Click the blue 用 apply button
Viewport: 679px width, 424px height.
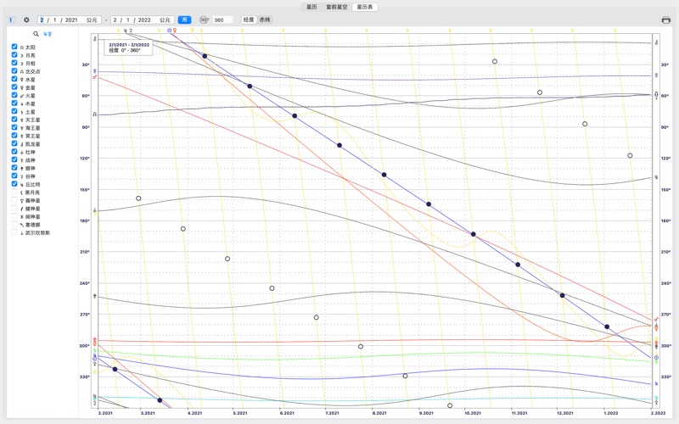point(184,20)
